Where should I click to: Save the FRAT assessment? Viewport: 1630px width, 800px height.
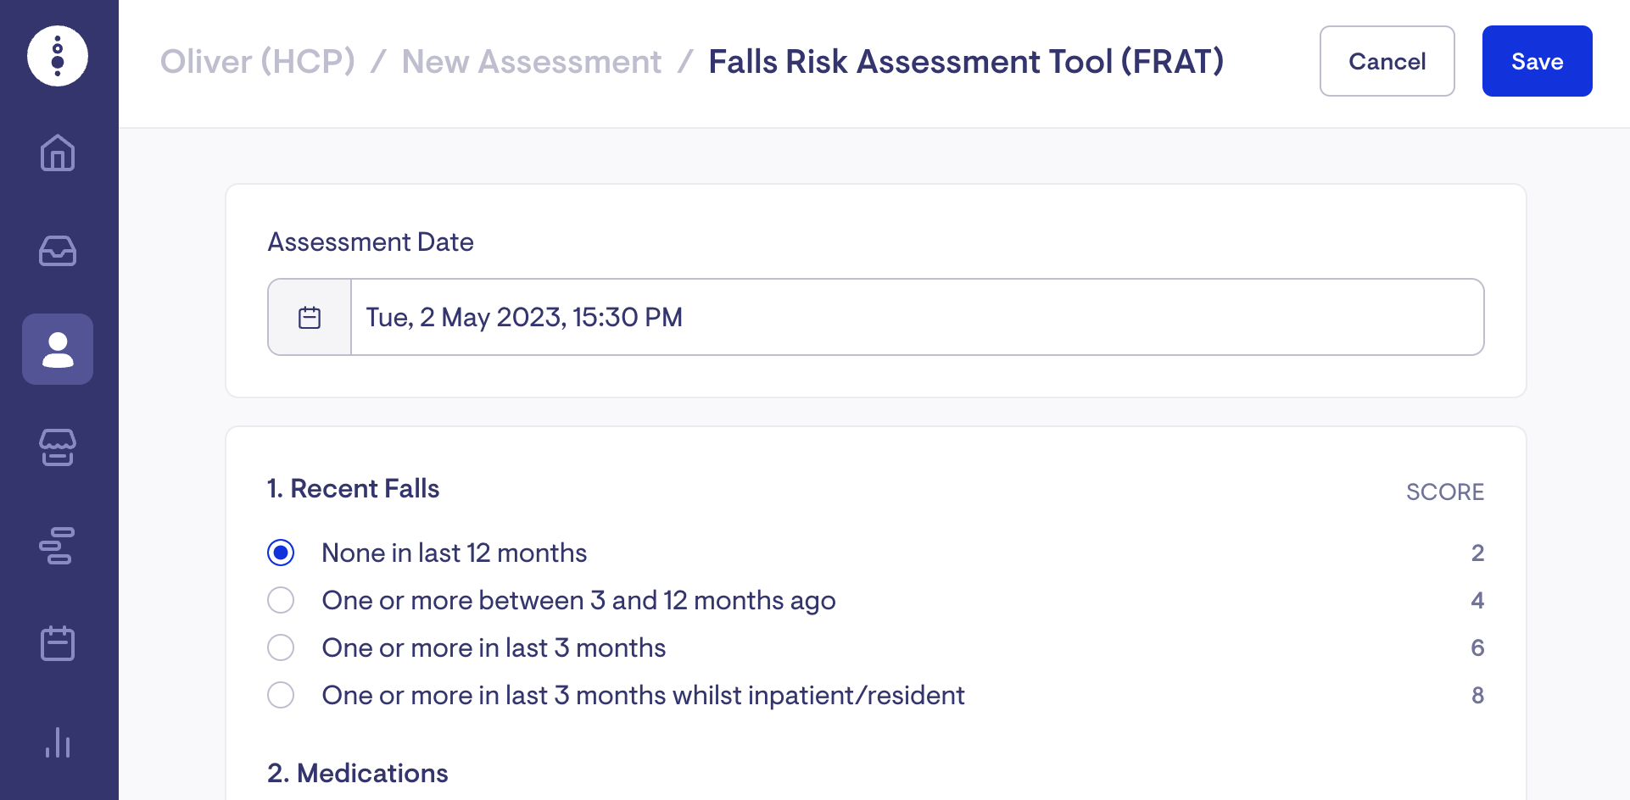(x=1537, y=61)
